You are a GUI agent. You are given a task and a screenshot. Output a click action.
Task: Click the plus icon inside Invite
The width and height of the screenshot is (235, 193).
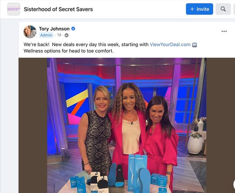point(192,9)
